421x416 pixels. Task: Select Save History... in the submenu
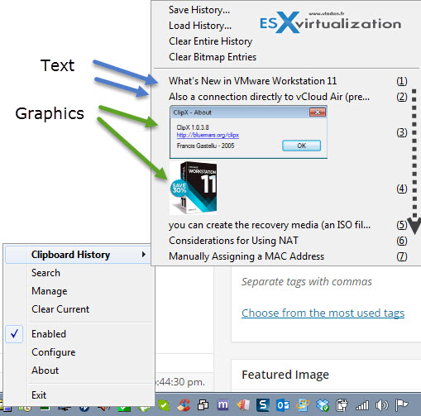point(199,10)
